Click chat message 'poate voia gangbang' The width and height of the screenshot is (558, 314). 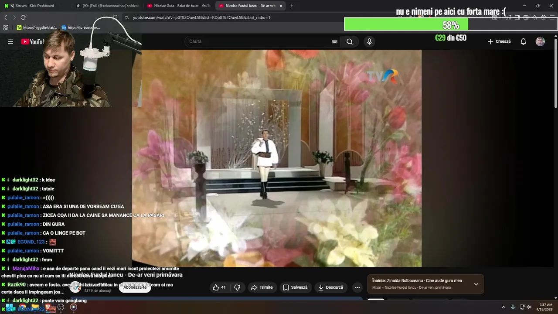tap(64, 300)
